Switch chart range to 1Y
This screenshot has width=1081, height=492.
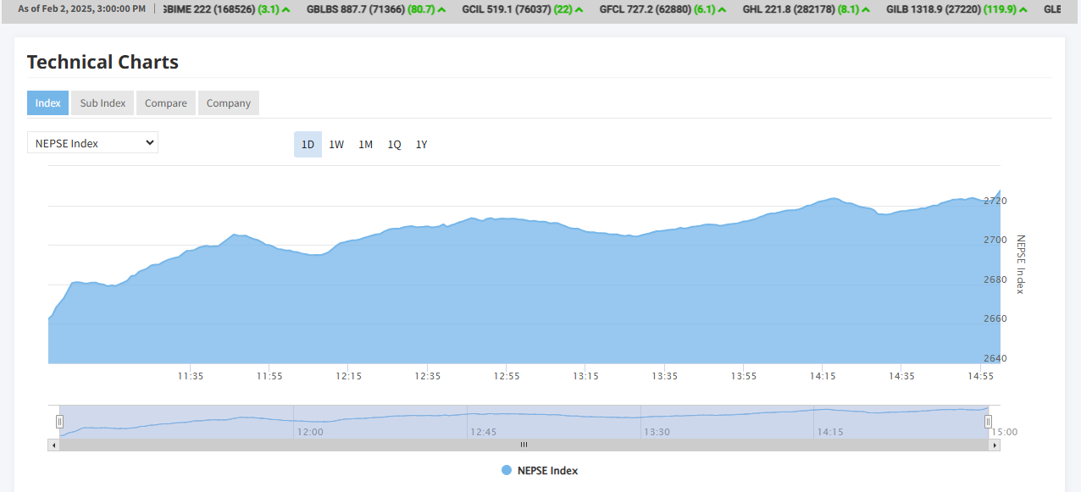tap(421, 145)
